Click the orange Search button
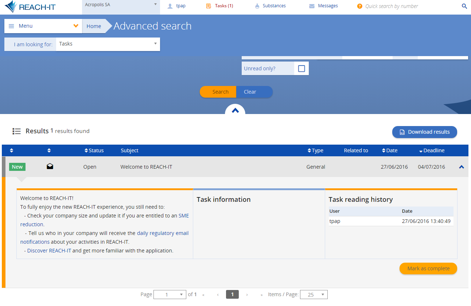This screenshot has height=306, width=471. (x=218, y=92)
